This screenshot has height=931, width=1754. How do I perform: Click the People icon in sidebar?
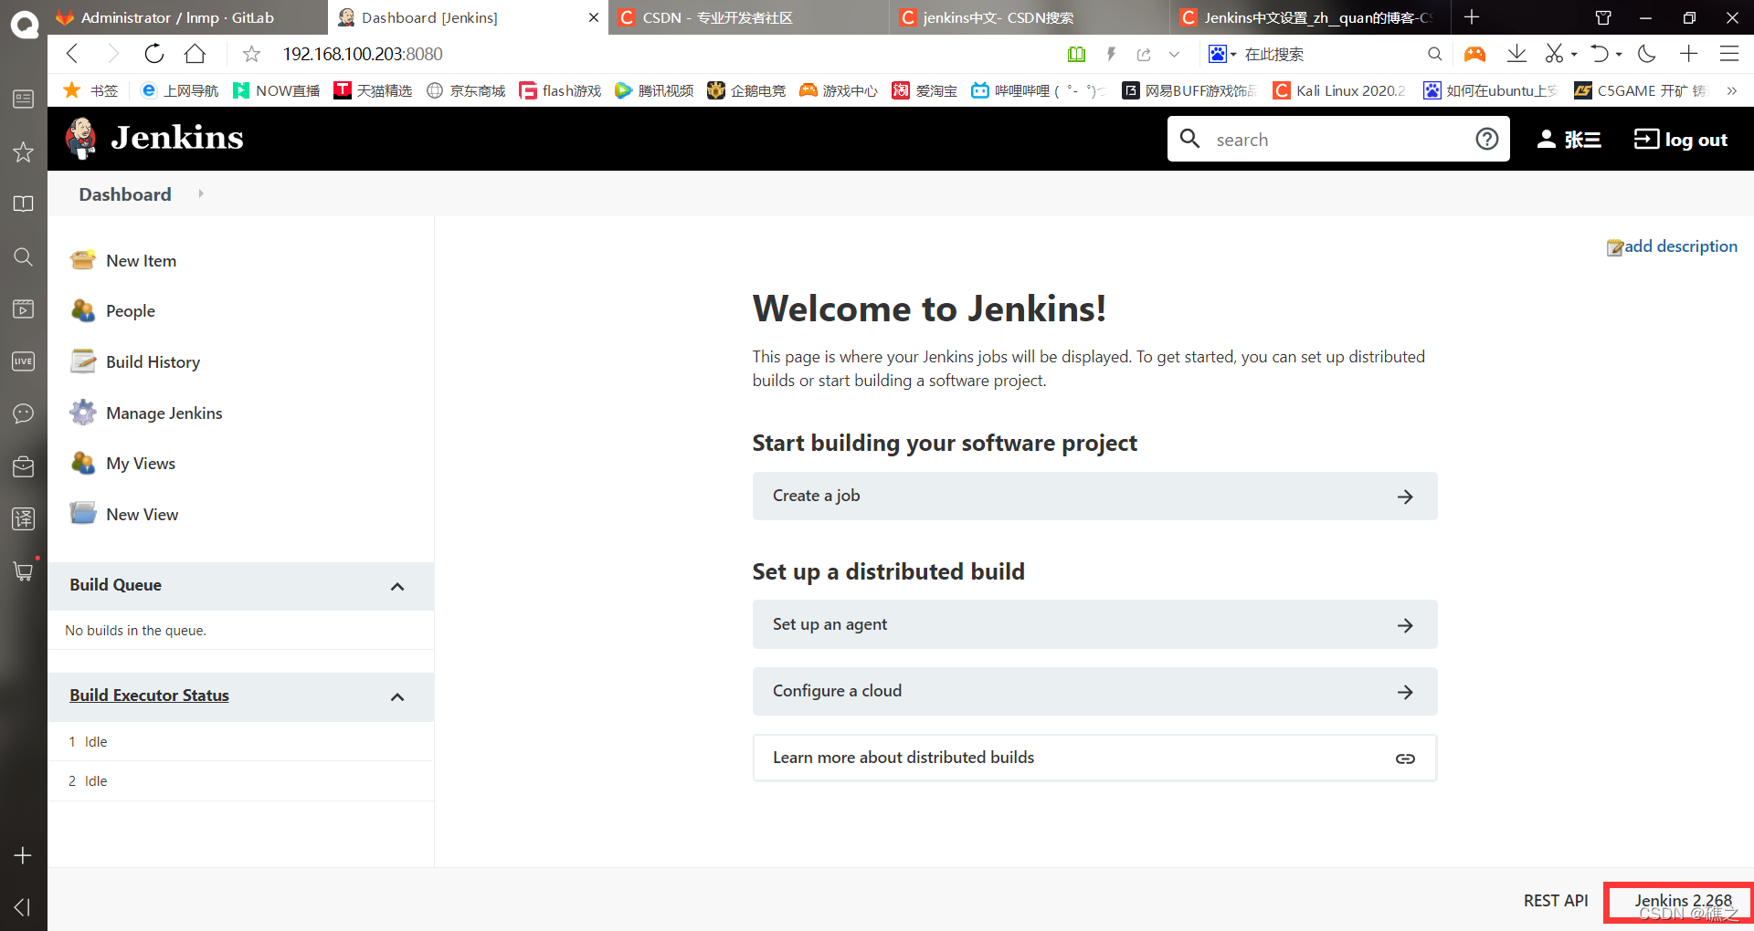(x=83, y=311)
